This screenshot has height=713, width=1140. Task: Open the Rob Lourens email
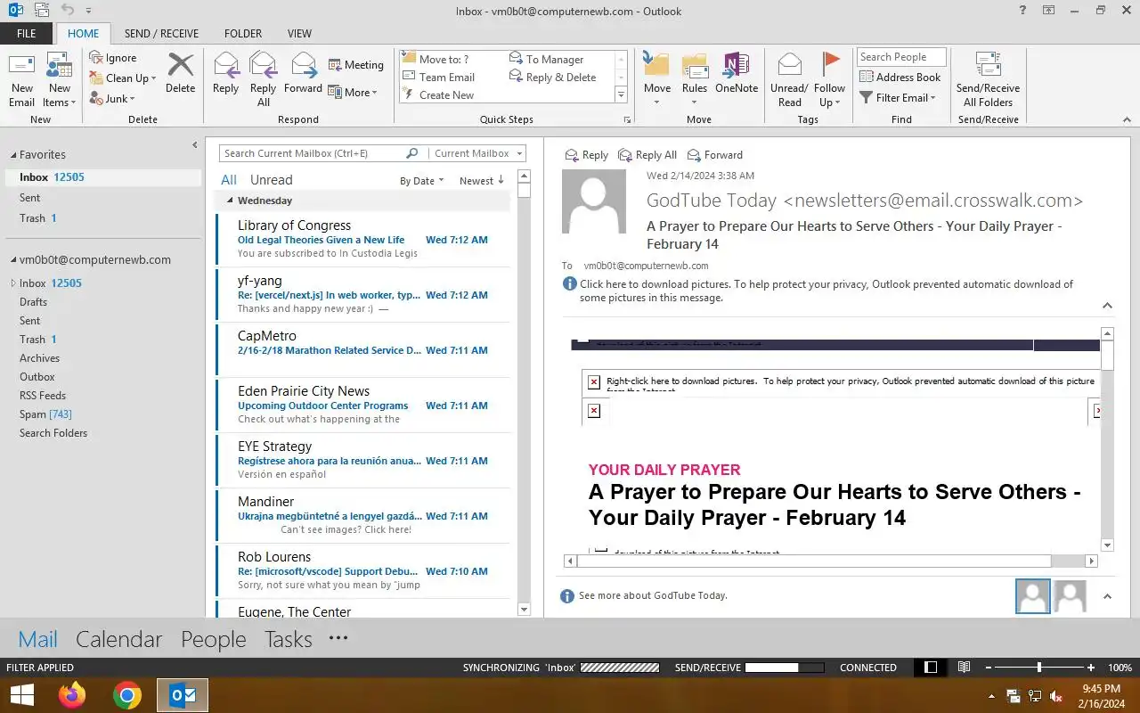tap(363, 570)
